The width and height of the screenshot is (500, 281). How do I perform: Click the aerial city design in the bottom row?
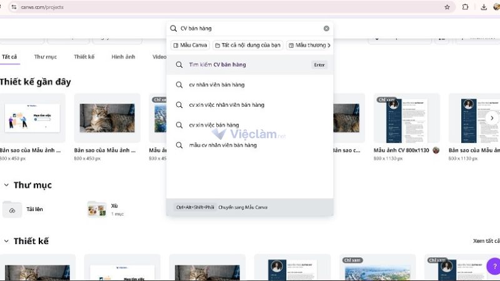click(x=377, y=268)
